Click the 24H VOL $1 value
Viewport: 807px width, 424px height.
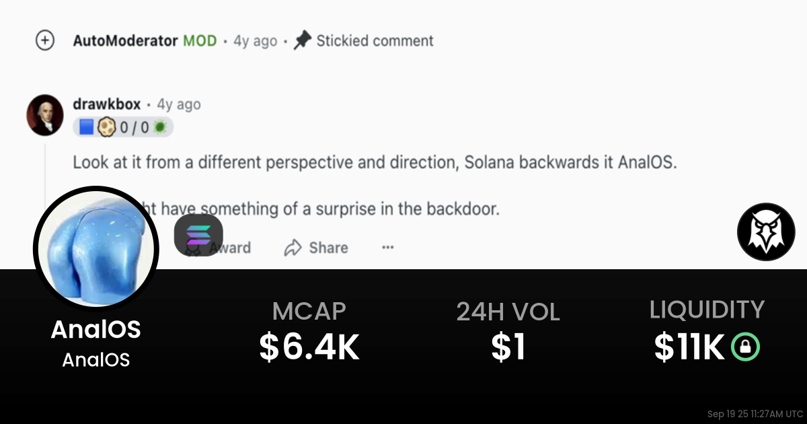(508, 347)
